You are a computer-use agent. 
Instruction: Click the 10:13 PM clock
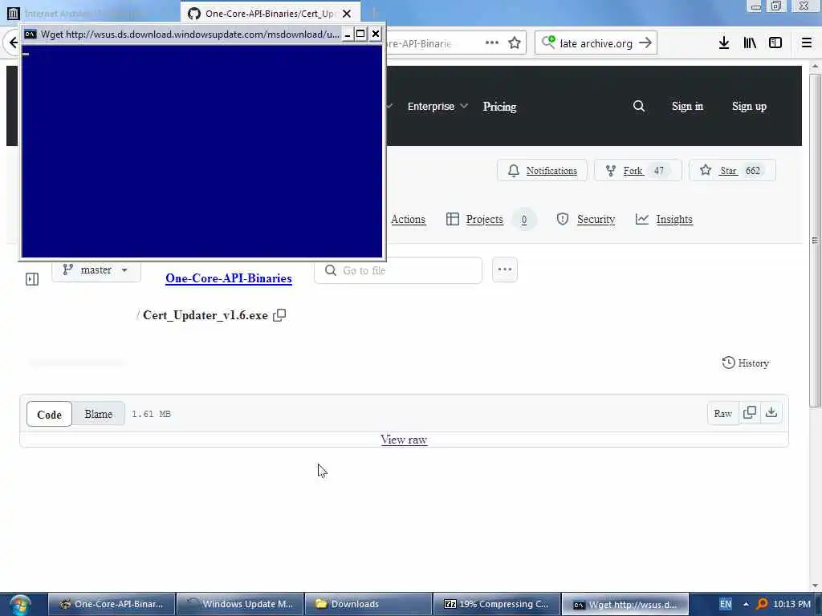pyautogui.click(x=791, y=604)
